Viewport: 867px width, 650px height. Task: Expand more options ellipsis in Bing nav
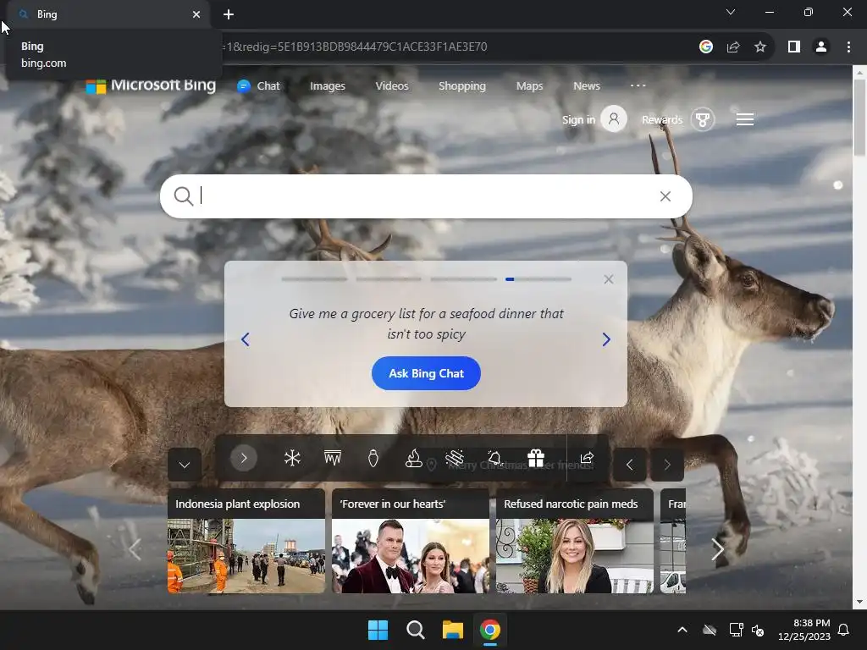point(638,85)
